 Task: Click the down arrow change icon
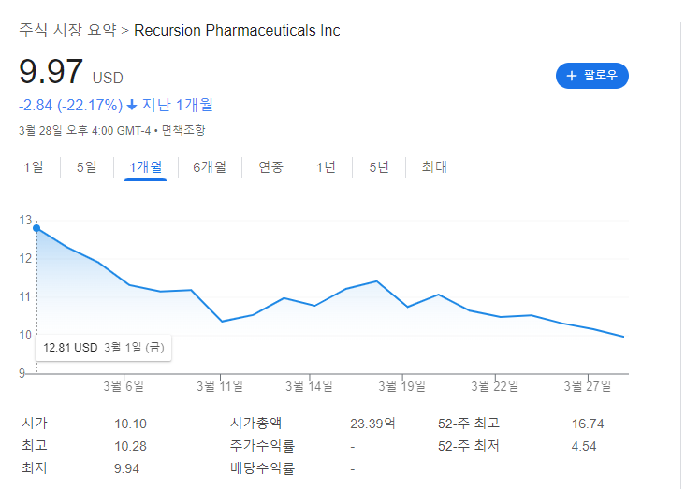coord(132,106)
